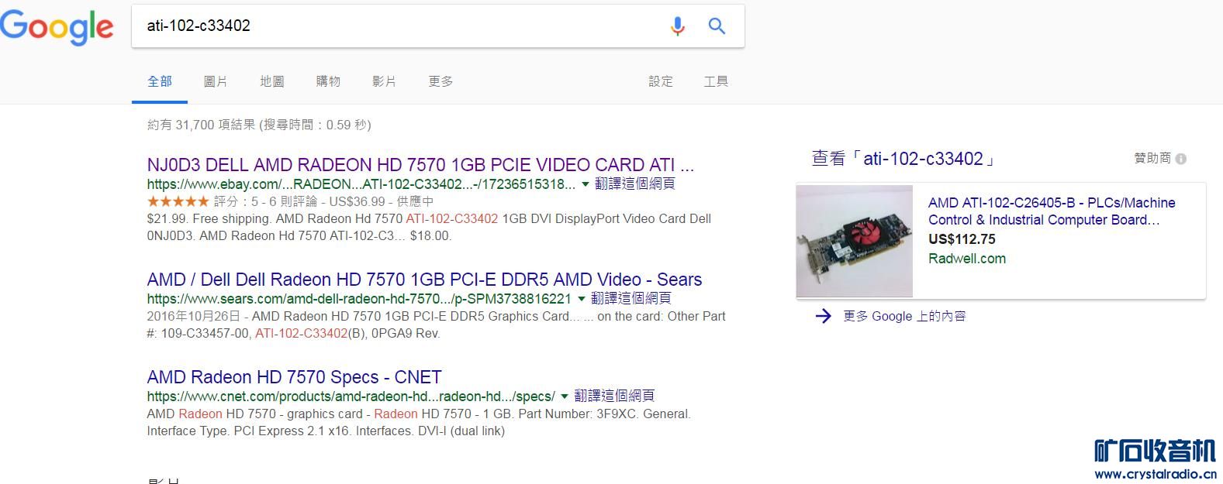Viewport: 1223px width, 484px height.
Task: Click the CNET snippet mentioning Part Number 3F9XC
Action: (419, 422)
